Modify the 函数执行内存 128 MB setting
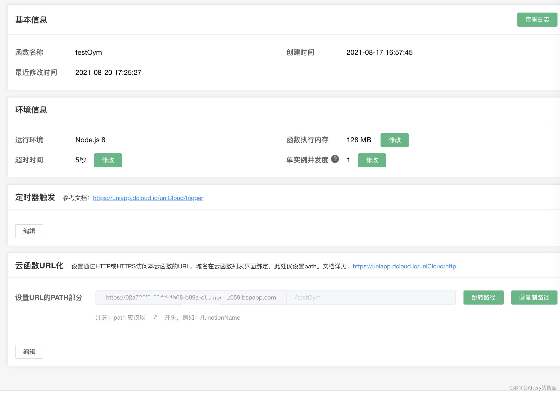560x393 pixels. [x=394, y=140]
